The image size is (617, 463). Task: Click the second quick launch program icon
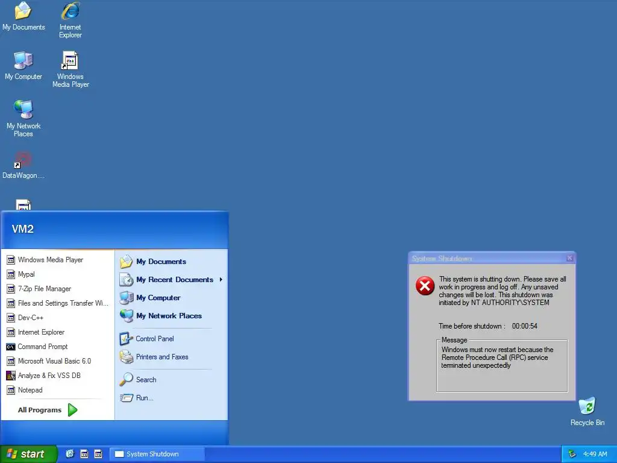(x=84, y=454)
